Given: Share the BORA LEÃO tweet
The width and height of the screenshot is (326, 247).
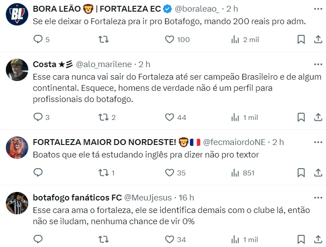Looking at the screenshot, I should click(x=317, y=39).
